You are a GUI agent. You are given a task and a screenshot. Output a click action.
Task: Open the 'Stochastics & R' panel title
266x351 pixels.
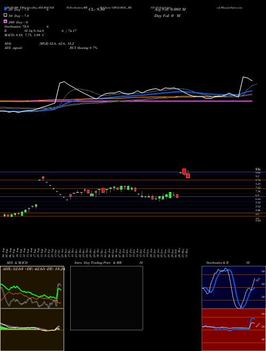218,263
